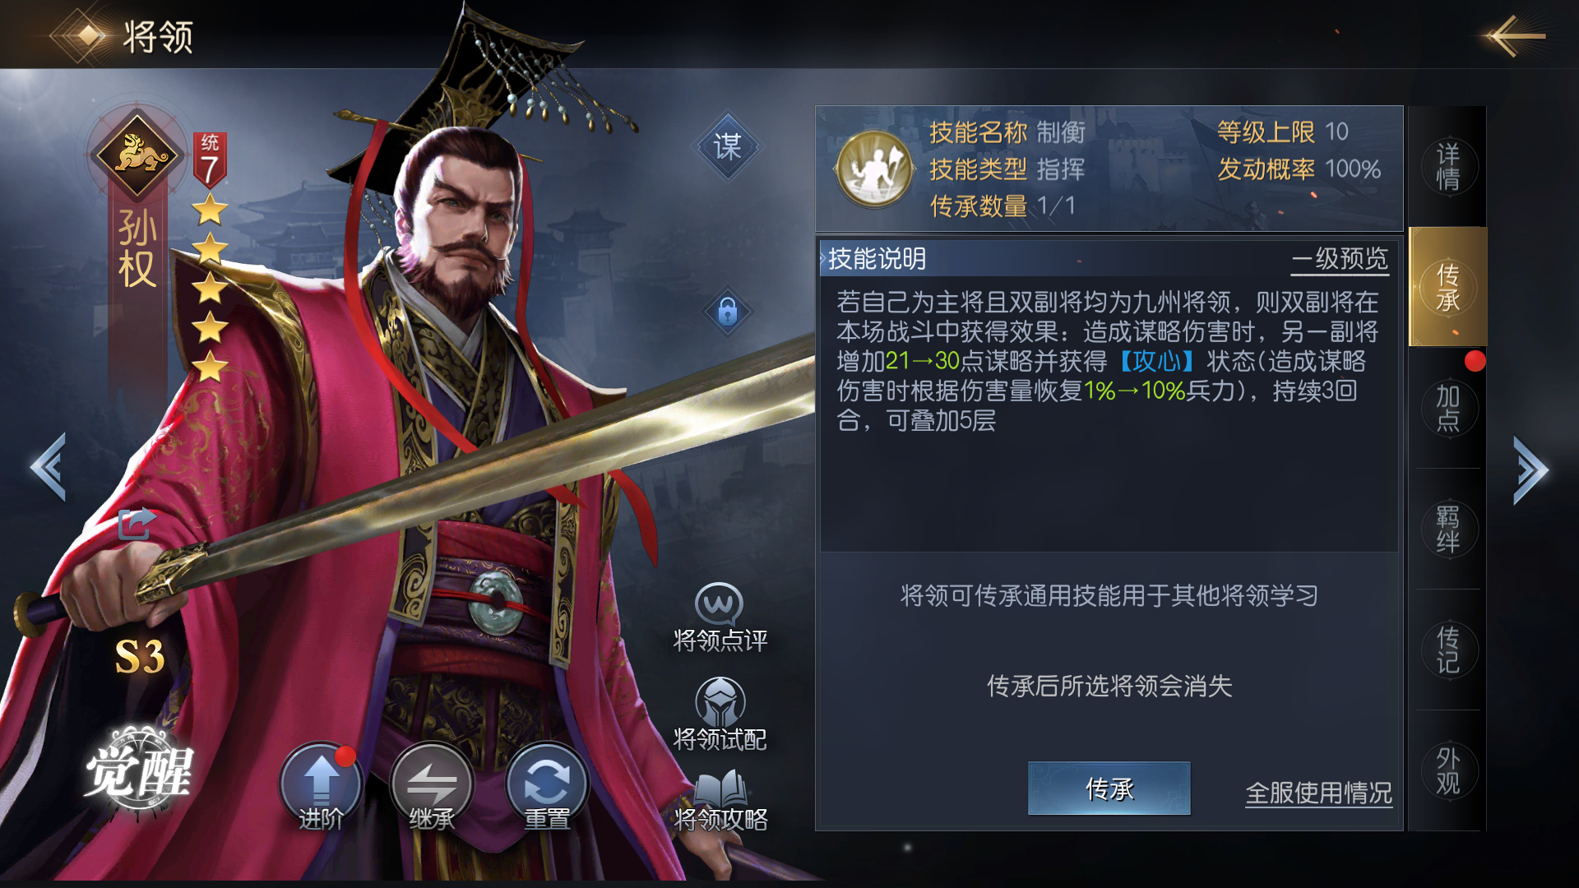1579x888 pixels.
Task: Switch to the 详情 tab
Action: [x=1447, y=167]
